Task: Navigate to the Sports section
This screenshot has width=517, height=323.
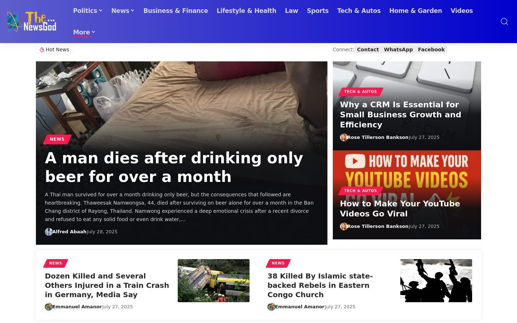Action: click(318, 11)
